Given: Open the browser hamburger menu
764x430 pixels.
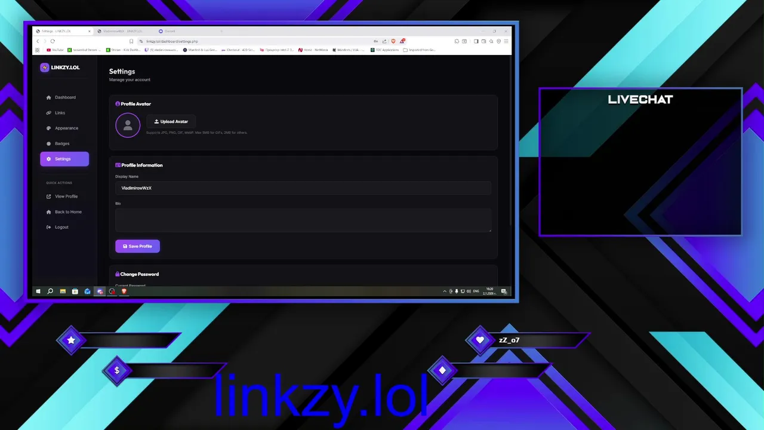Looking at the screenshot, I should pyautogui.click(x=506, y=41).
